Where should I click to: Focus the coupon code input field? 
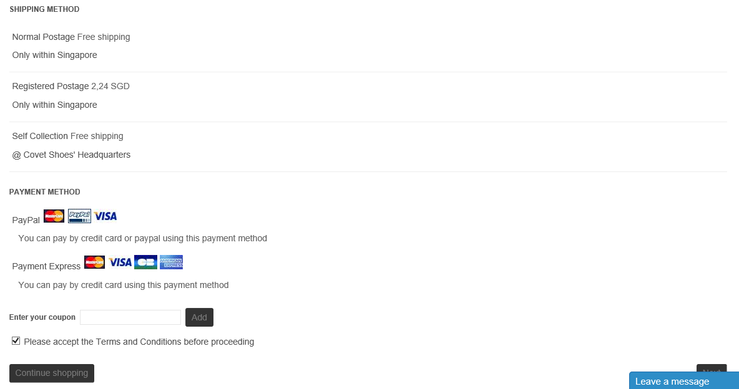pyautogui.click(x=130, y=317)
